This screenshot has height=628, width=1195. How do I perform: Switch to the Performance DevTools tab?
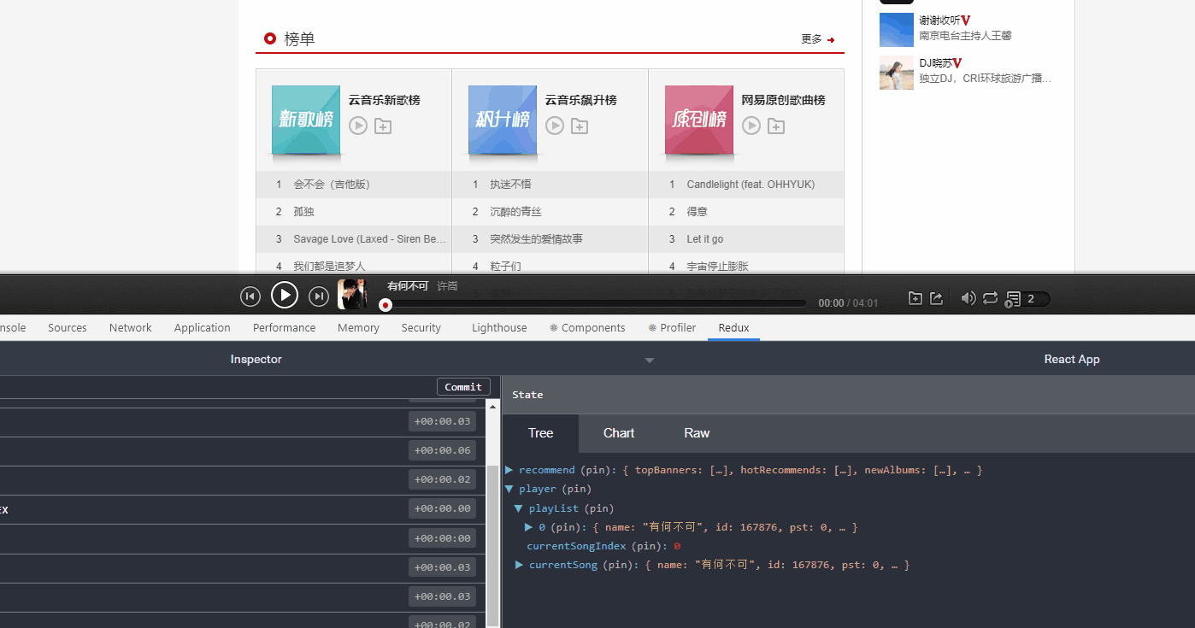click(x=285, y=327)
